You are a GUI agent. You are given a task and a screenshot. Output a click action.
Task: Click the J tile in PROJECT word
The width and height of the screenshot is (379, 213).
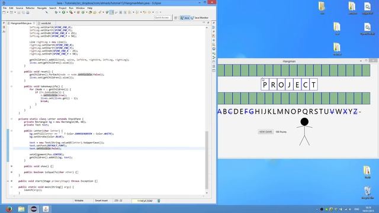tap(289, 85)
